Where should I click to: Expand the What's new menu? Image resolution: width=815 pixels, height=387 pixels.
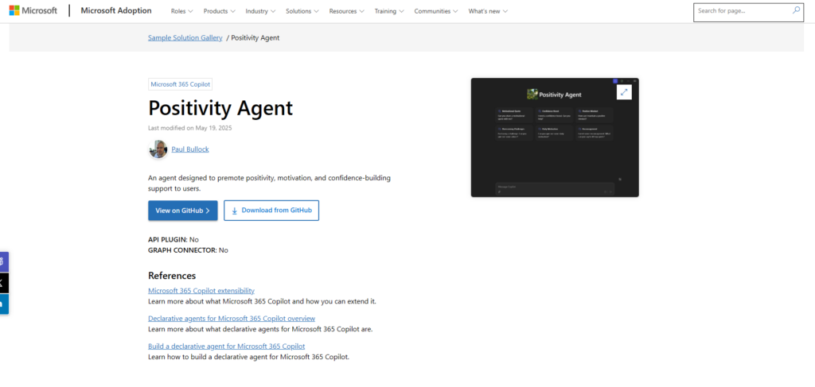tap(488, 11)
